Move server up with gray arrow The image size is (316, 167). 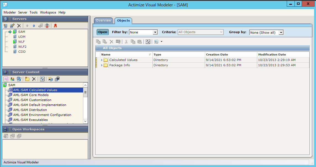point(27,26)
